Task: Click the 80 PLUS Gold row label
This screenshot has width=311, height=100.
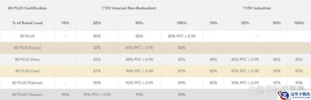Action: 27,71
